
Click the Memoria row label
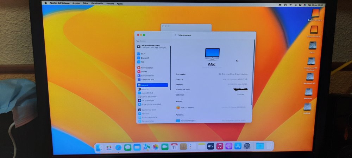[180, 85]
